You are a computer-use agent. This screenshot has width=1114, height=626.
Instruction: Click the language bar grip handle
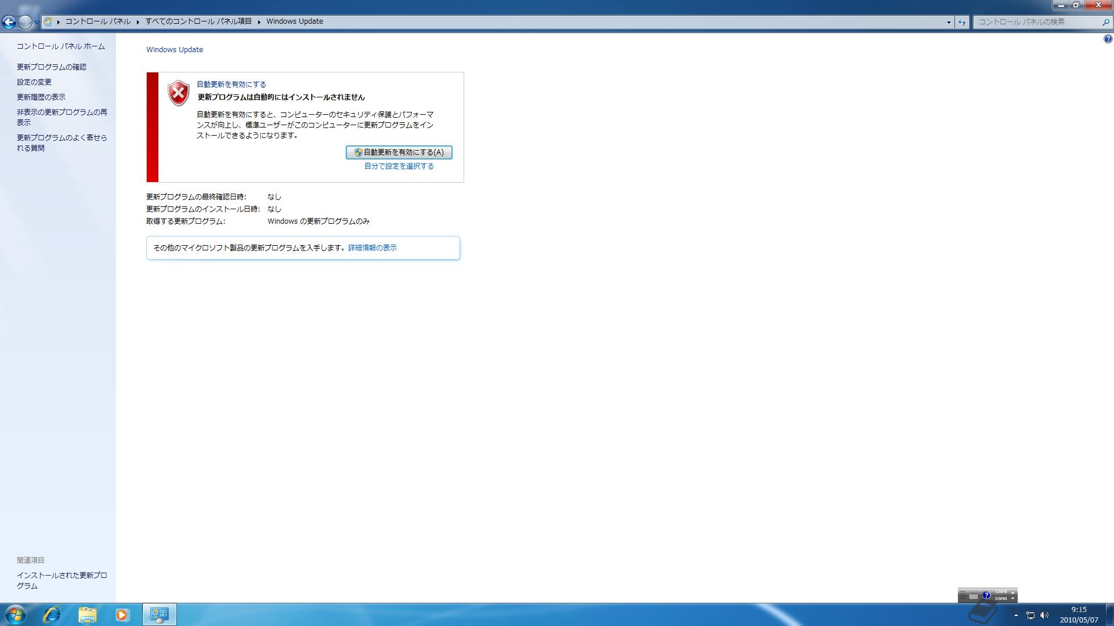[x=963, y=596]
